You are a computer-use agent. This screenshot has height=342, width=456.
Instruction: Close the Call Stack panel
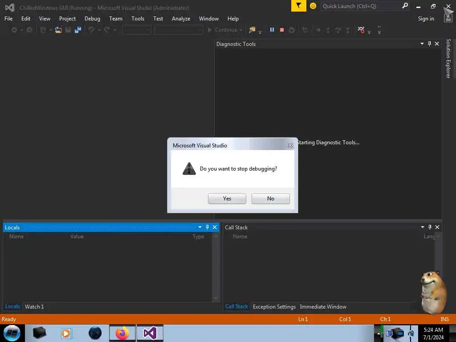pyautogui.click(x=437, y=227)
